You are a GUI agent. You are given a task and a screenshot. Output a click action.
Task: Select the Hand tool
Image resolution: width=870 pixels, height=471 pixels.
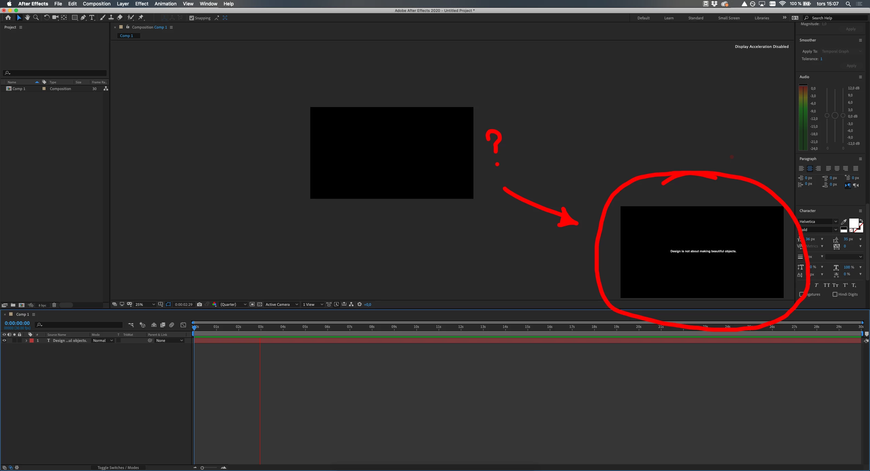click(27, 18)
